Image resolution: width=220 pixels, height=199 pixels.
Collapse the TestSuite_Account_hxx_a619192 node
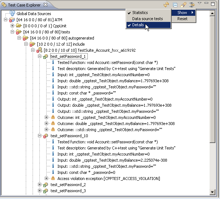33,50
